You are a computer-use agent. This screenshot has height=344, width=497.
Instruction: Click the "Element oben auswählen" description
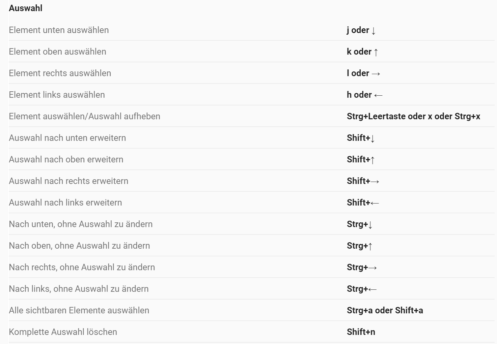pyautogui.click(x=57, y=52)
